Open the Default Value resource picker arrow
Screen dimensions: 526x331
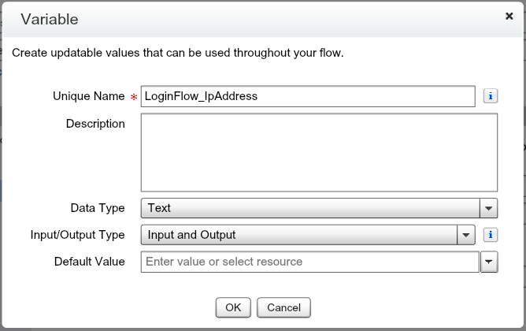(x=489, y=262)
